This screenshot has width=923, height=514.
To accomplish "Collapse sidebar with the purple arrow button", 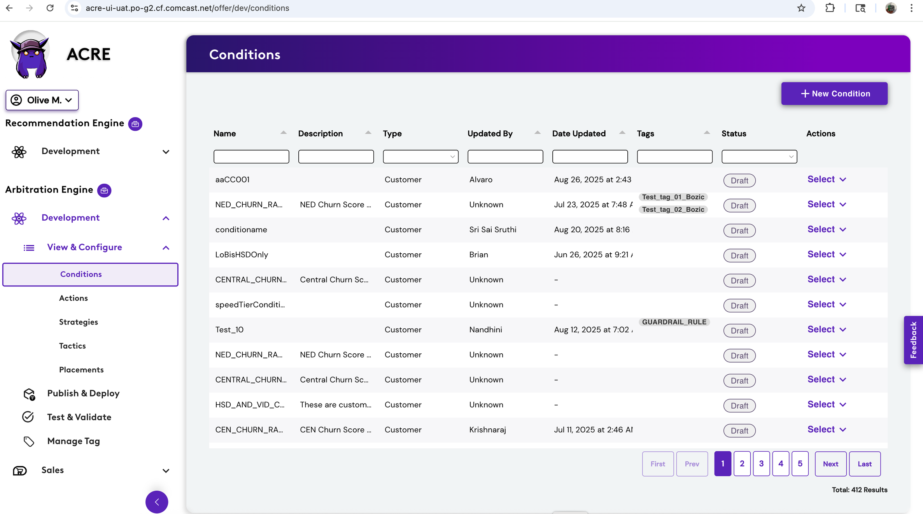I will (x=157, y=502).
